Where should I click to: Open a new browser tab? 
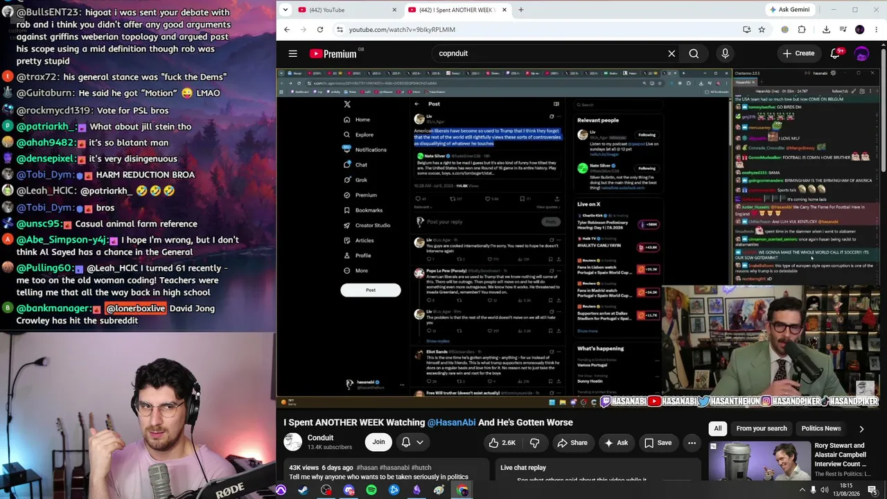click(521, 10)
